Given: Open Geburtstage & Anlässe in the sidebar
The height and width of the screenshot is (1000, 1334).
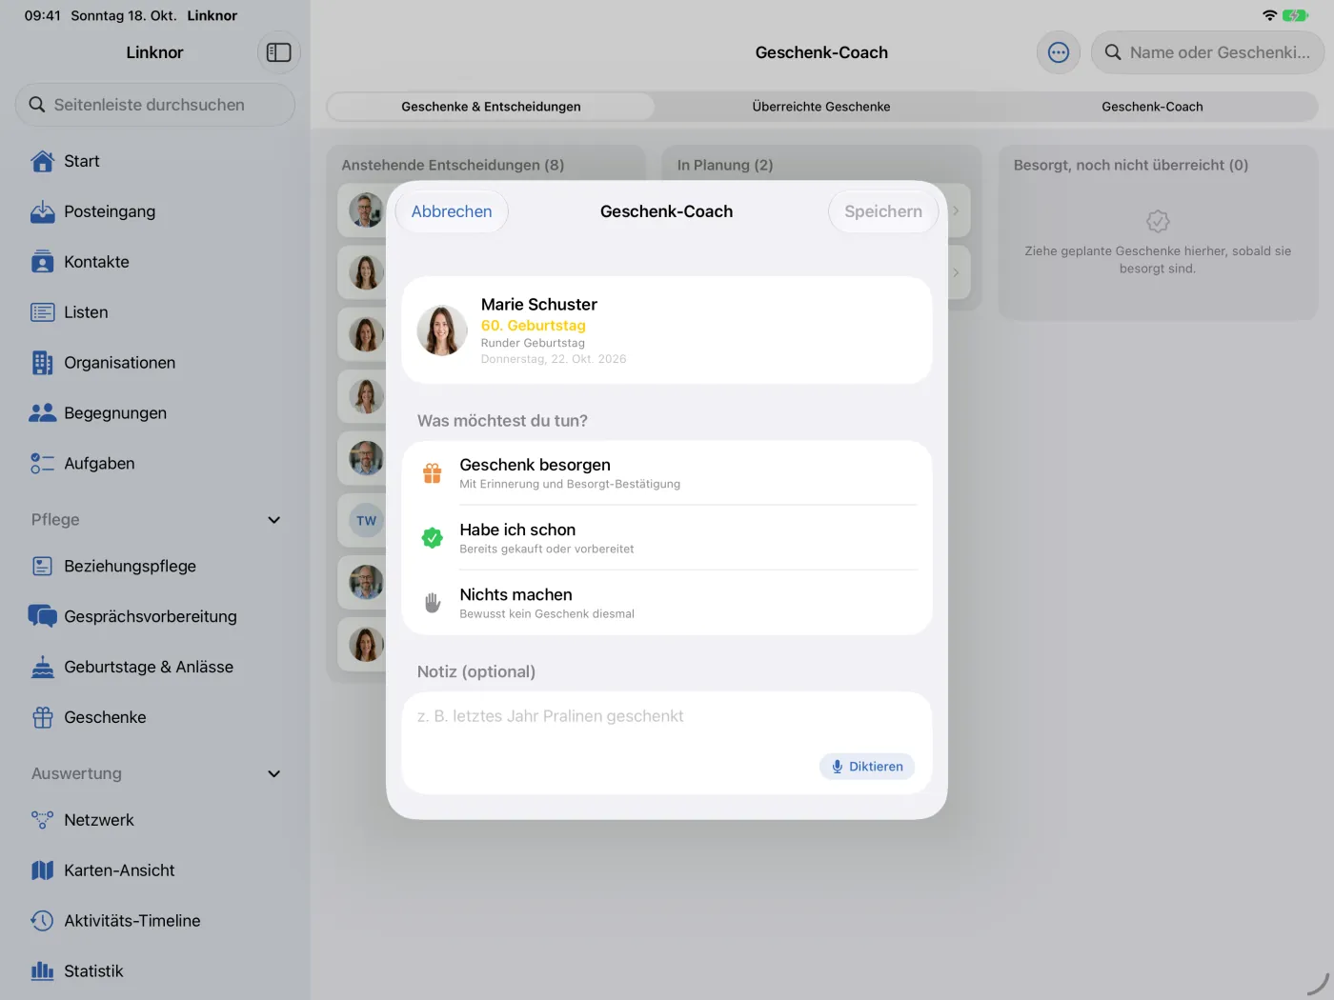Looking at the screenshot, I should click(x=155, y=667).
